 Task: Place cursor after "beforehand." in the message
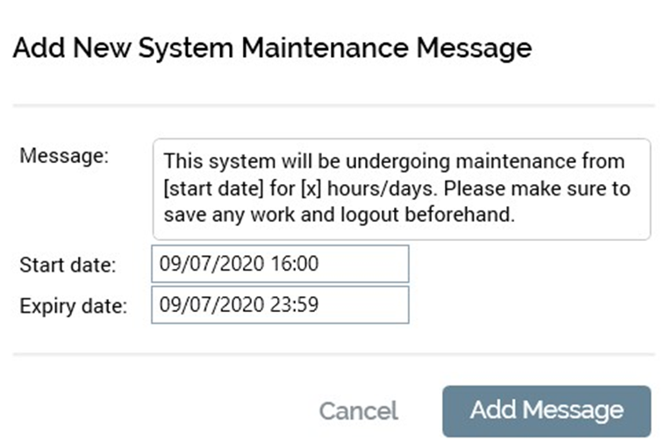tap(514, 215)
